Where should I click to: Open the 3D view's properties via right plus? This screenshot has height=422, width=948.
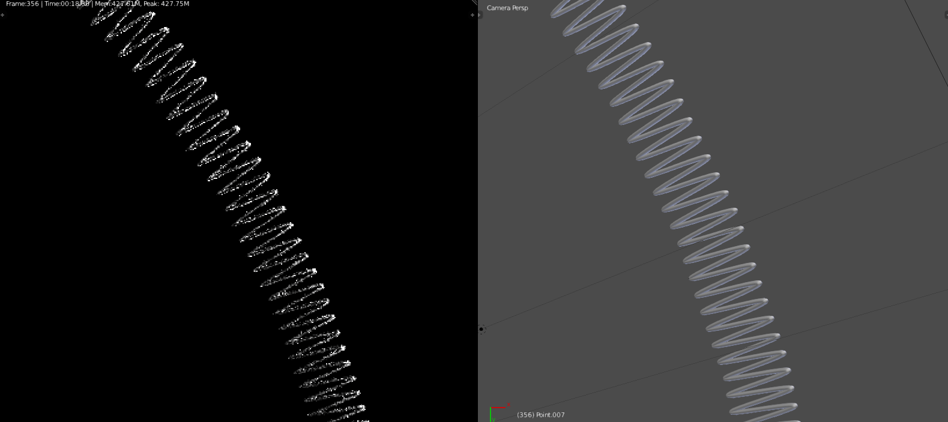pyautogui.click(x=946, y=15)
